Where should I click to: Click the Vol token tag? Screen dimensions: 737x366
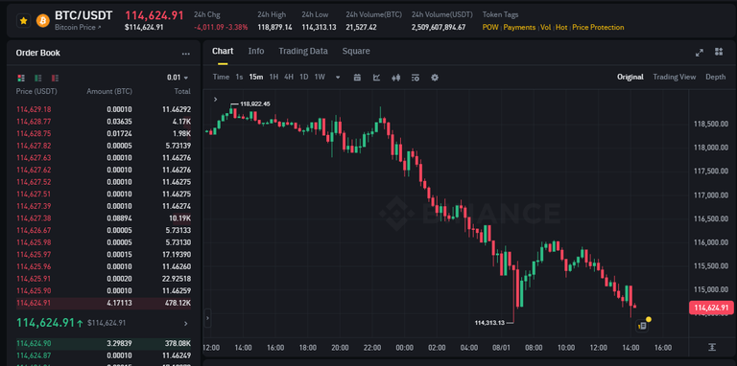click(545, 27)
